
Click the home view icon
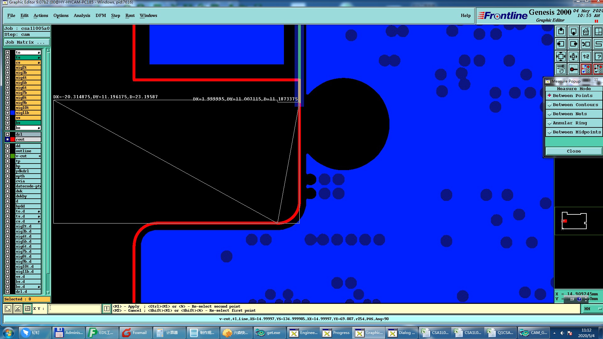coord(586,32)
